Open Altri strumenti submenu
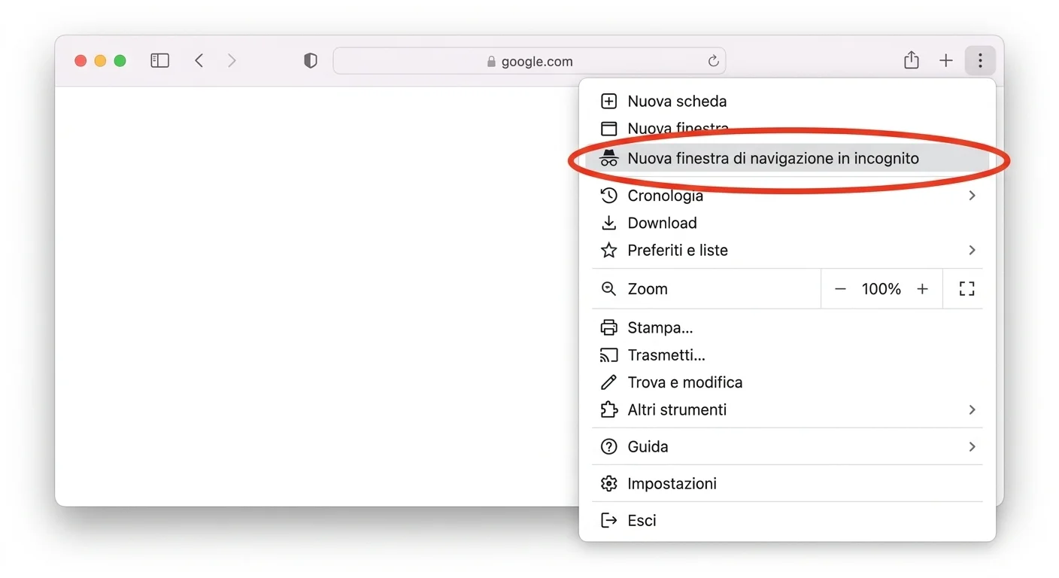This screenshot has width=1059, height=578. (x=787, y=410)
